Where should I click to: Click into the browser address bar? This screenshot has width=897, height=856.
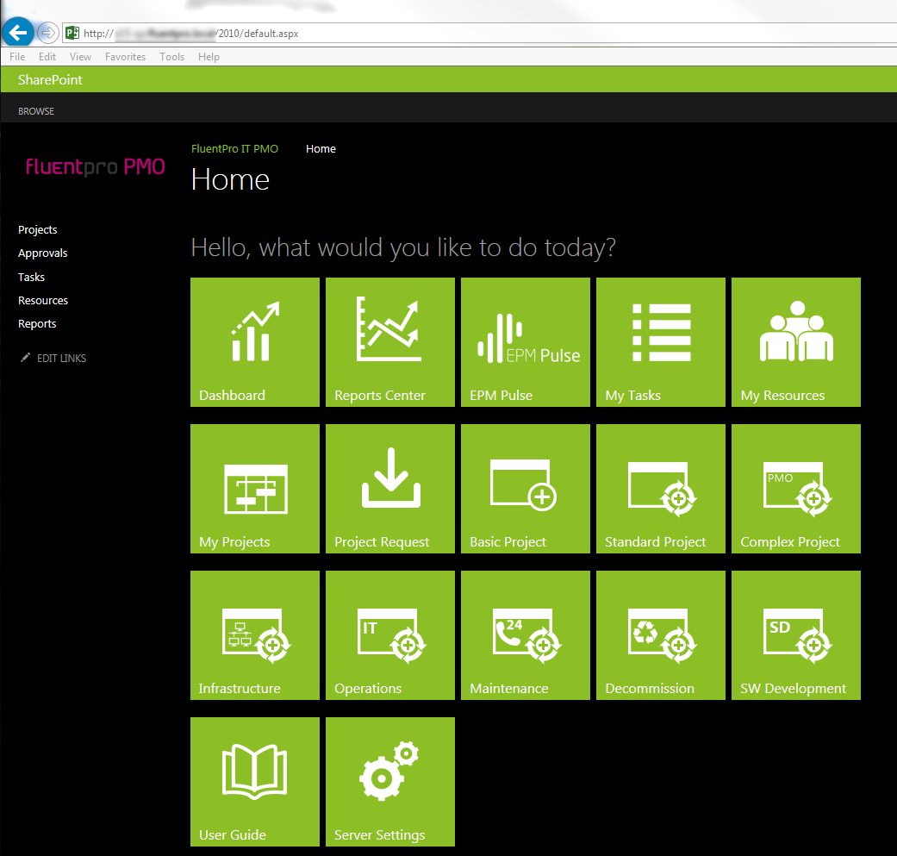tap(481, 33)
